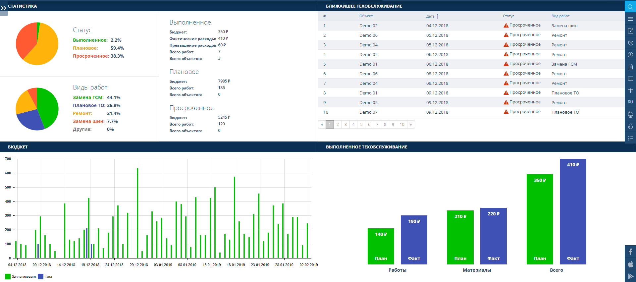Click previous page arrow «
Screen dimensions: 636x282
pyautogui.click(x=322, y=125)
